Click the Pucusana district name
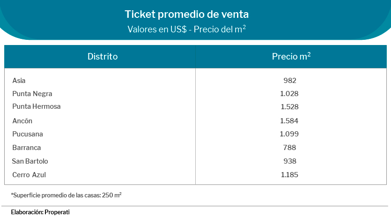 pos(28,134)
